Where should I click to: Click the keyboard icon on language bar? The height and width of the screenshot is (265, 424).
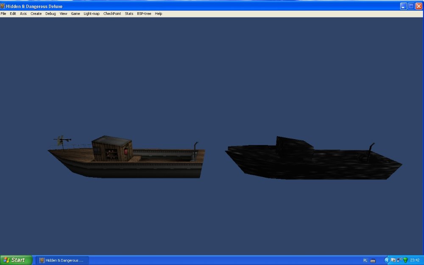tap(373, 261)
